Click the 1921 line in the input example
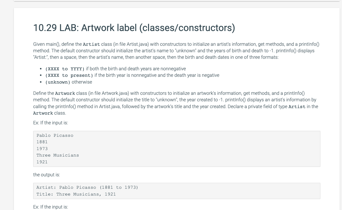Viewport: 342px width, 210px height. (x=42, y=162)
